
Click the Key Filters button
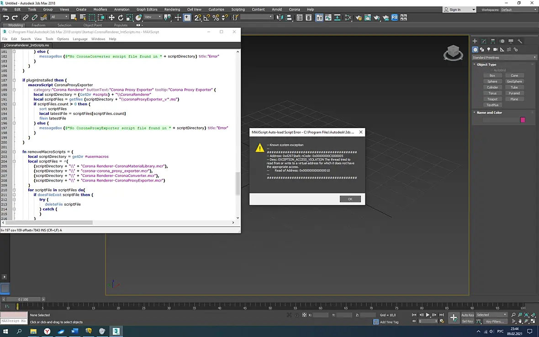click(495, 321)
